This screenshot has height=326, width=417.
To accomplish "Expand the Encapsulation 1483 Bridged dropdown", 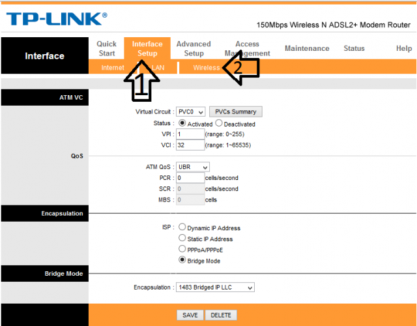I will click(x=214, y=287).
